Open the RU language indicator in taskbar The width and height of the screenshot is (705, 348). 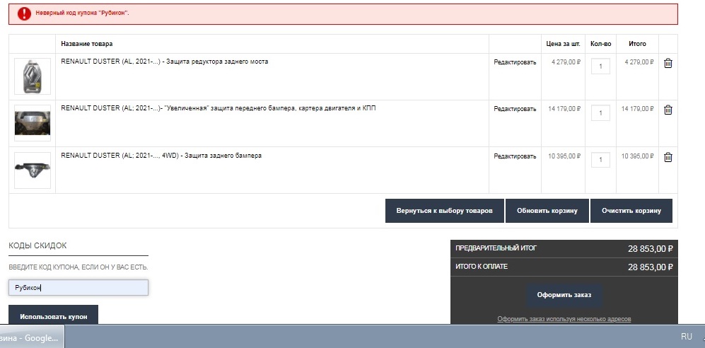coord(686,336)
